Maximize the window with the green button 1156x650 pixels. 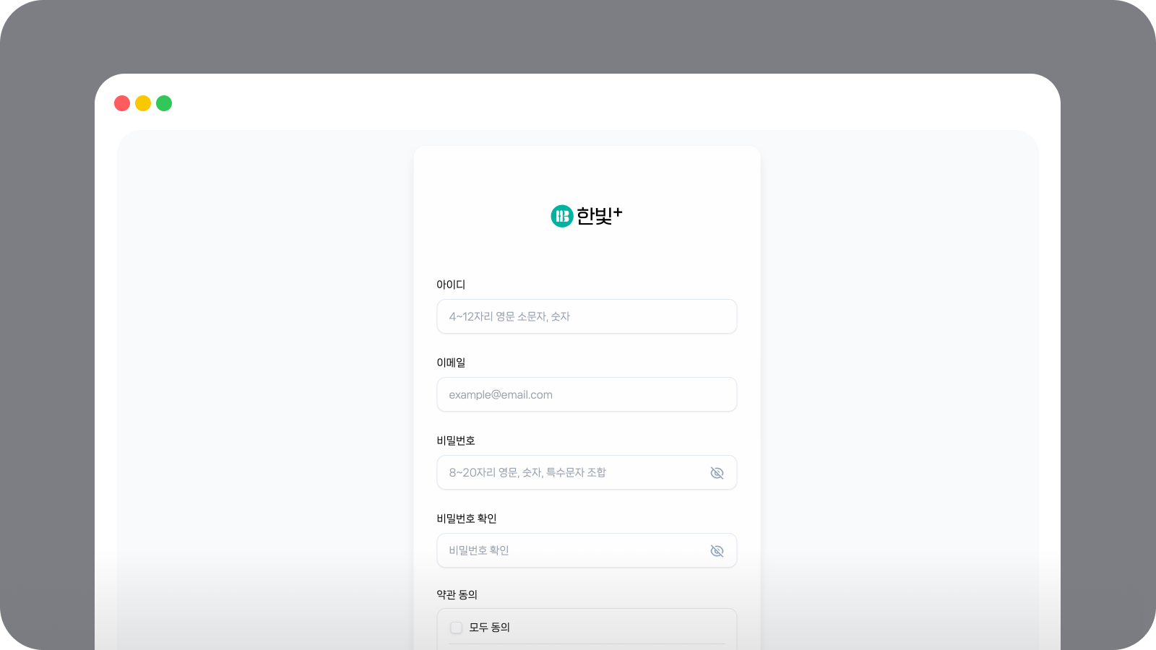[x=164, y=103]
